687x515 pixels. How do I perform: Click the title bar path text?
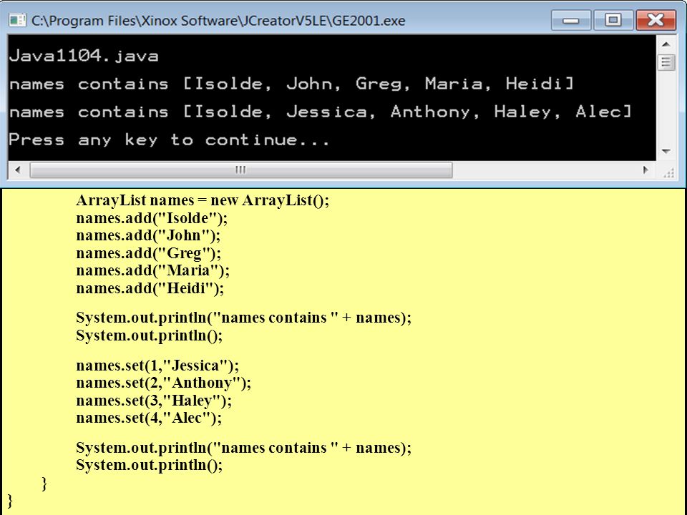tap(218, 21)
